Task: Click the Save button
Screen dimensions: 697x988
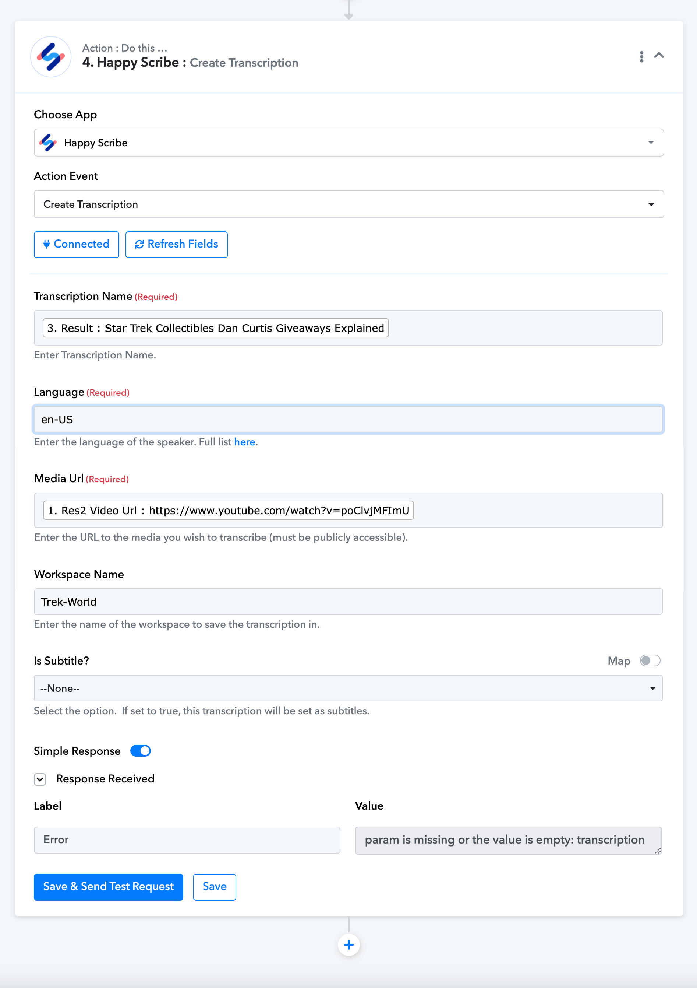Action: point(215,887)
